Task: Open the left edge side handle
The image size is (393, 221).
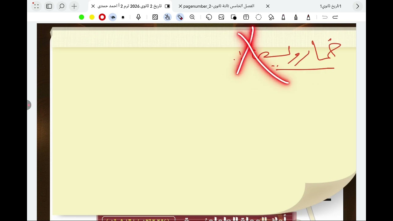Action: click(29, 105)
